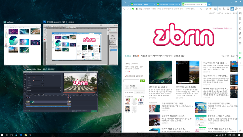Image resolution: width=243 pixels, height=137 pixels.
Task: Go back in Whale browser
Action: click(x=124, y=9)
